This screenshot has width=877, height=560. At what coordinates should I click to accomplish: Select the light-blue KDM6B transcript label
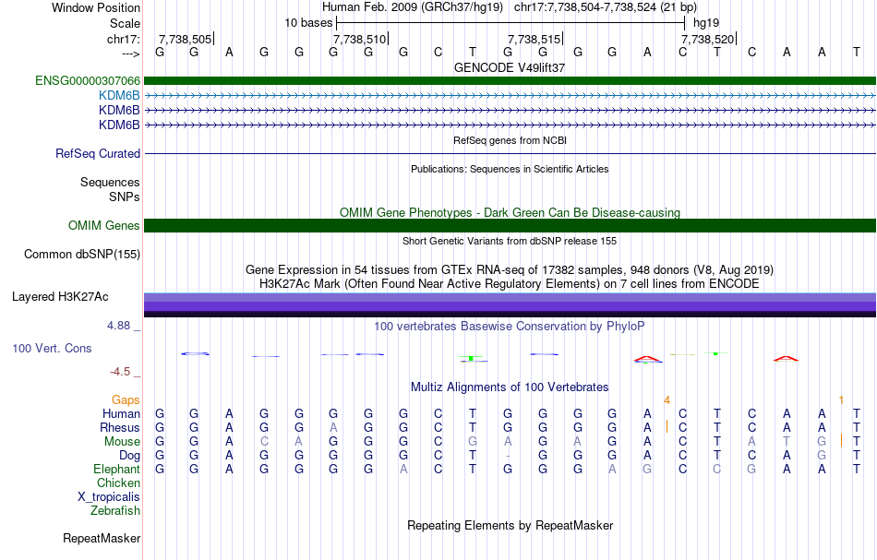coord(119,96)
